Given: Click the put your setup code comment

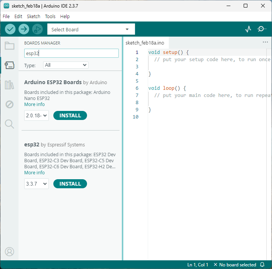Looking at the screenshot, I should [212, 60].
